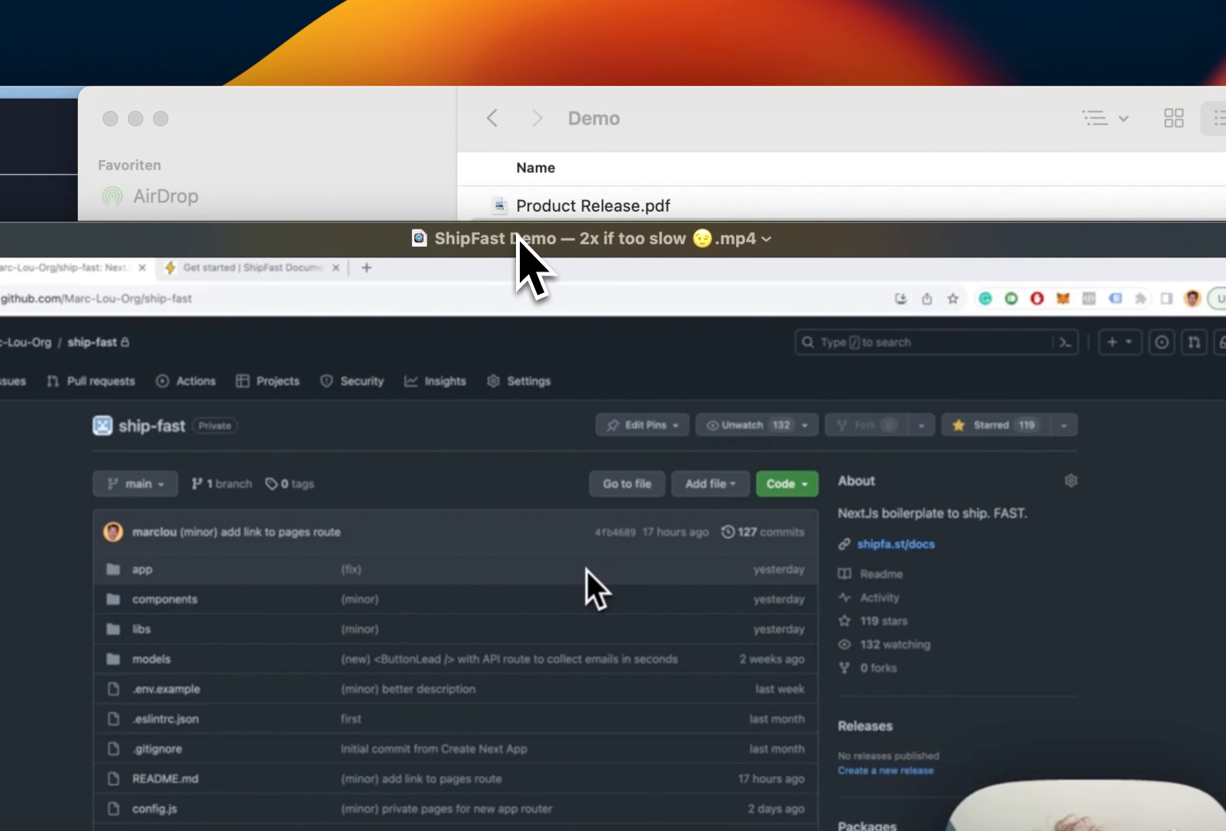Click the share icon in address bar
The image size is (1226, 831).
point(926,299)
